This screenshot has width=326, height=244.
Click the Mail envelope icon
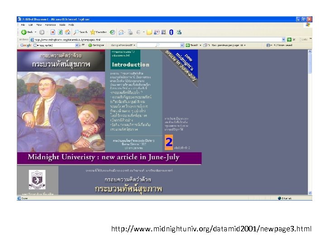click(121, 32)
